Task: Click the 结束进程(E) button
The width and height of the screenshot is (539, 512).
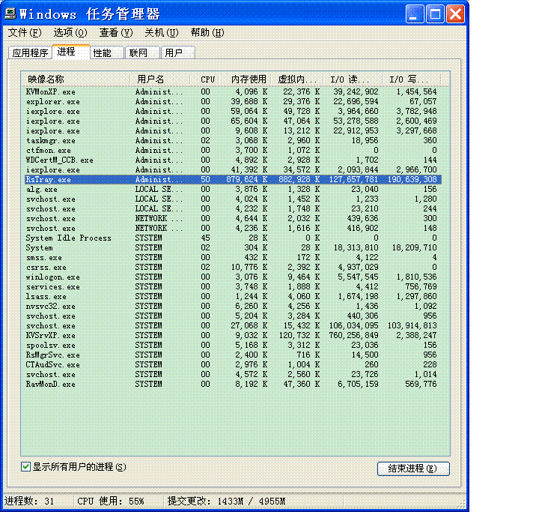Action: coord(413,469)
